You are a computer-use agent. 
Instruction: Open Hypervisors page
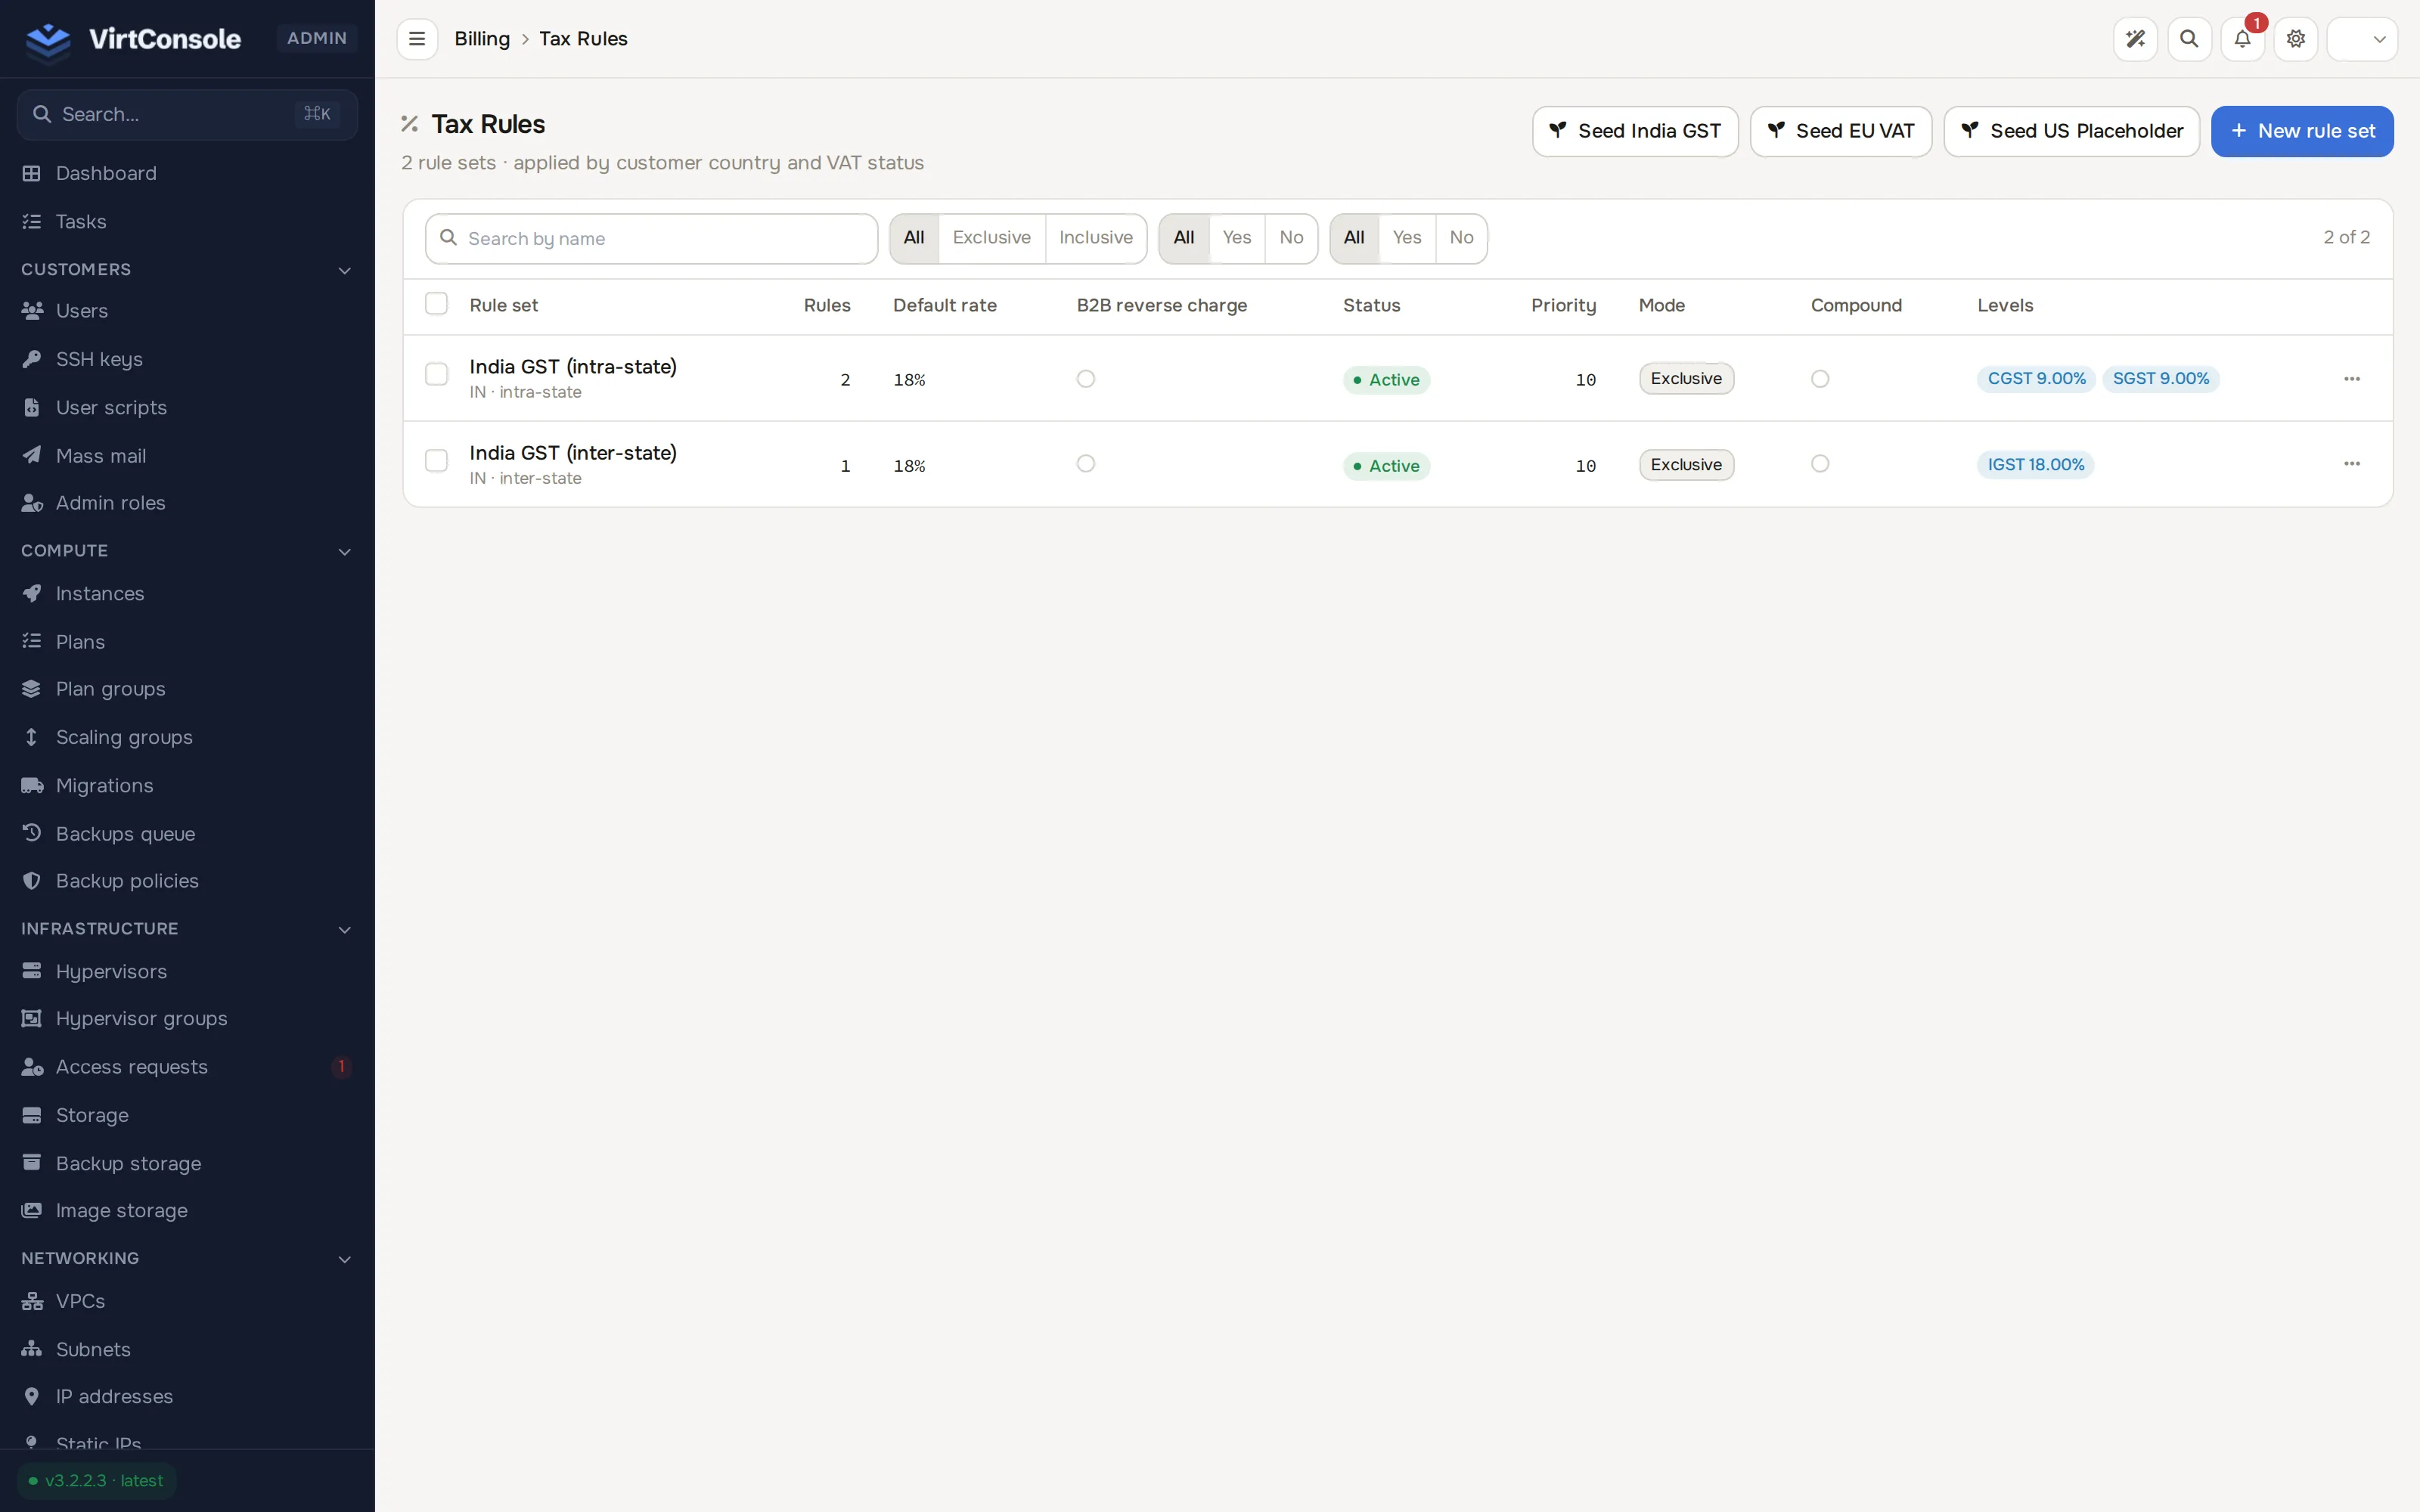(187, 971)
